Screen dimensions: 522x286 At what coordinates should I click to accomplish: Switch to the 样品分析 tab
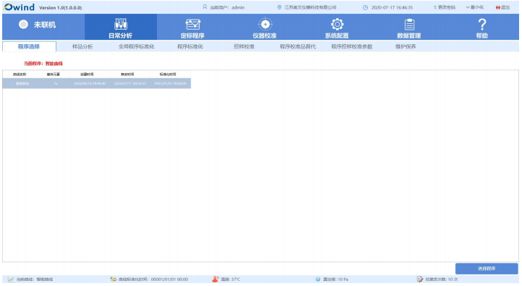tap(83, 46)
